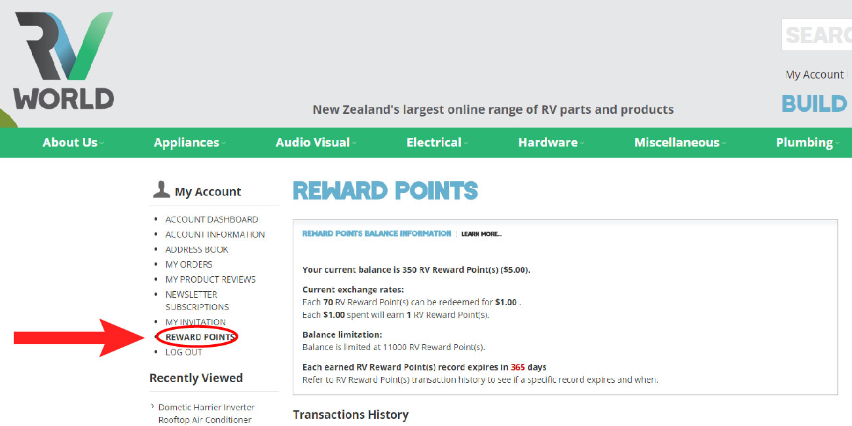Screen dimensions: 852x426
Task: Open My Orders link
Action: [x=189, y=264]
